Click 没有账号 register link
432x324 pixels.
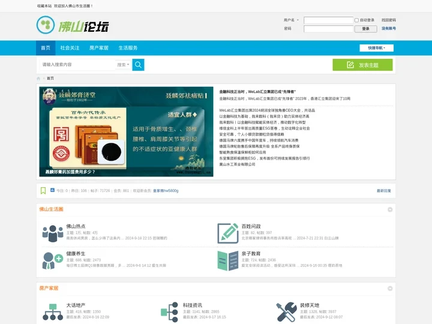pyautogui.click(x=388, y=28)
